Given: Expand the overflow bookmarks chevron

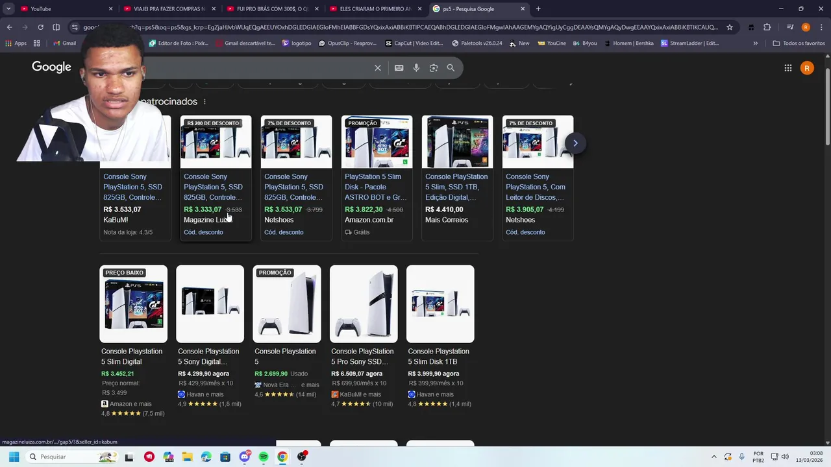Looking at the screenshot, I should point(755,43).
